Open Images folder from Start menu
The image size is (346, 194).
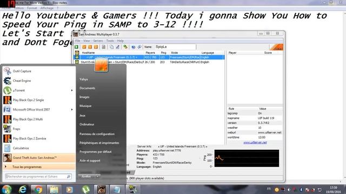pos(84,97)
